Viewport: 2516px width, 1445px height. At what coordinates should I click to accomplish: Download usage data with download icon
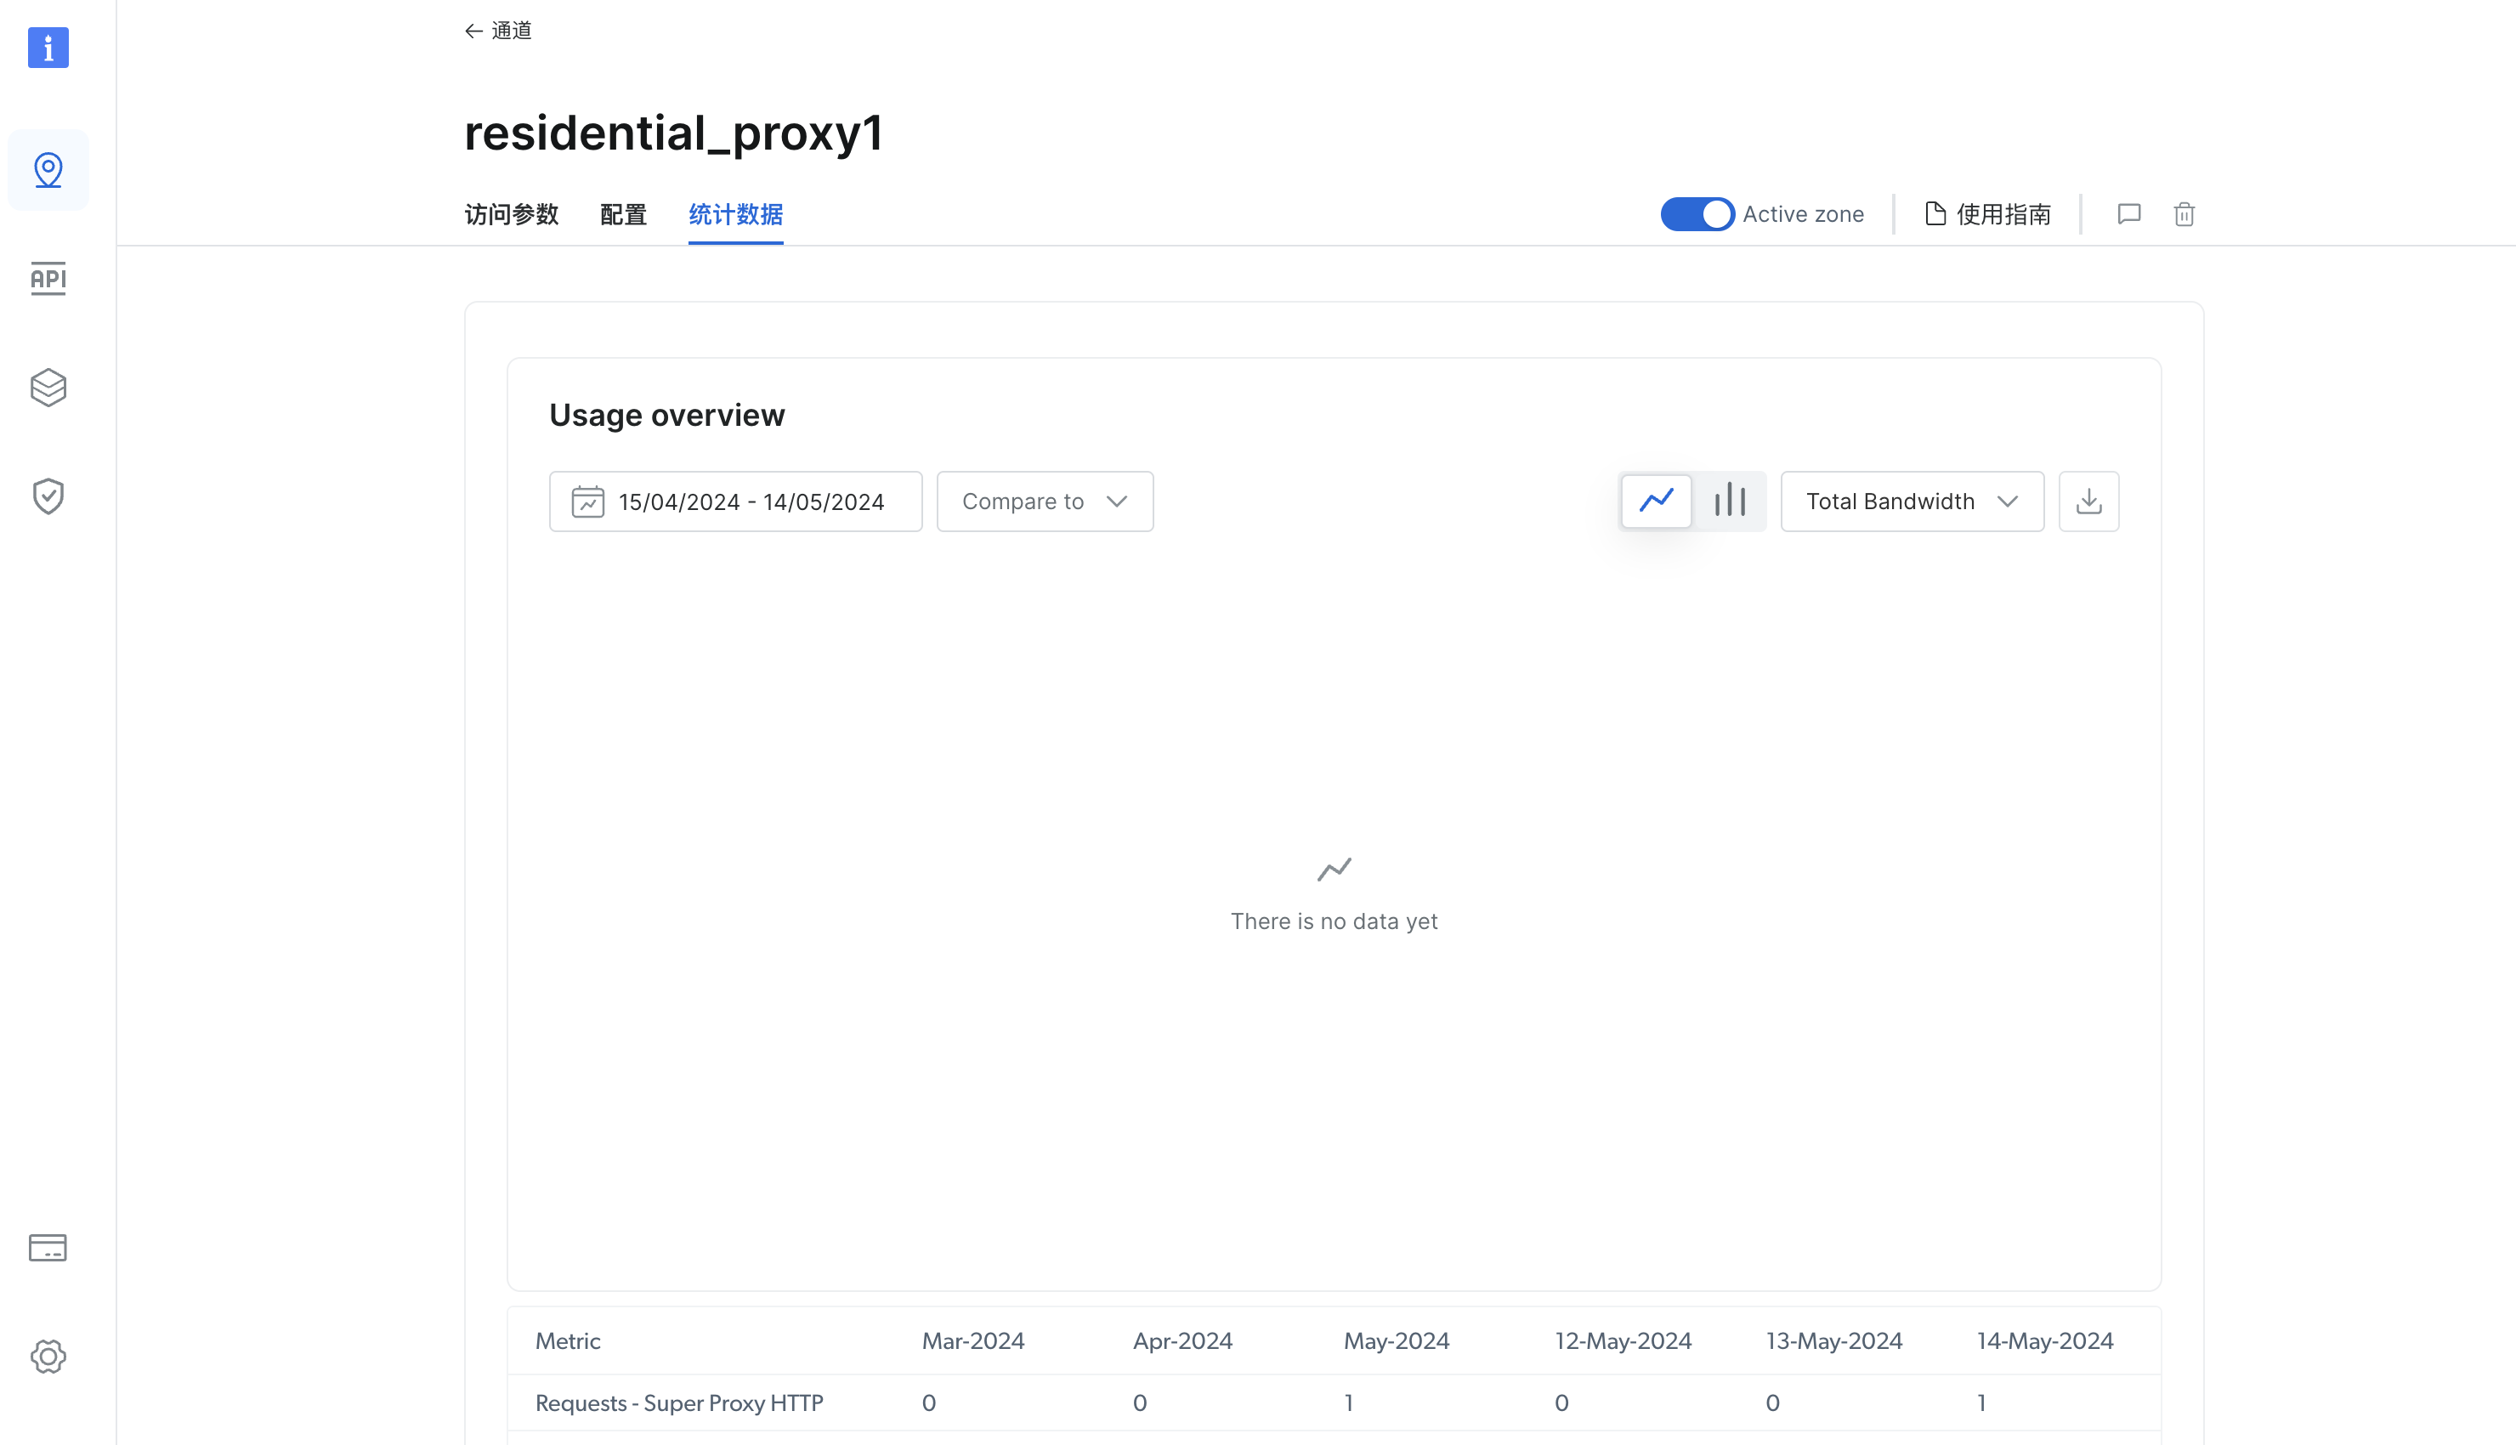(x=2088, y=501)
